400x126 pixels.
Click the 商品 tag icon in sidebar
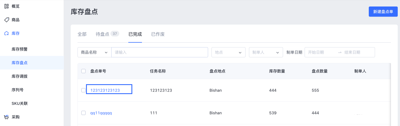[x=7, y=20]
